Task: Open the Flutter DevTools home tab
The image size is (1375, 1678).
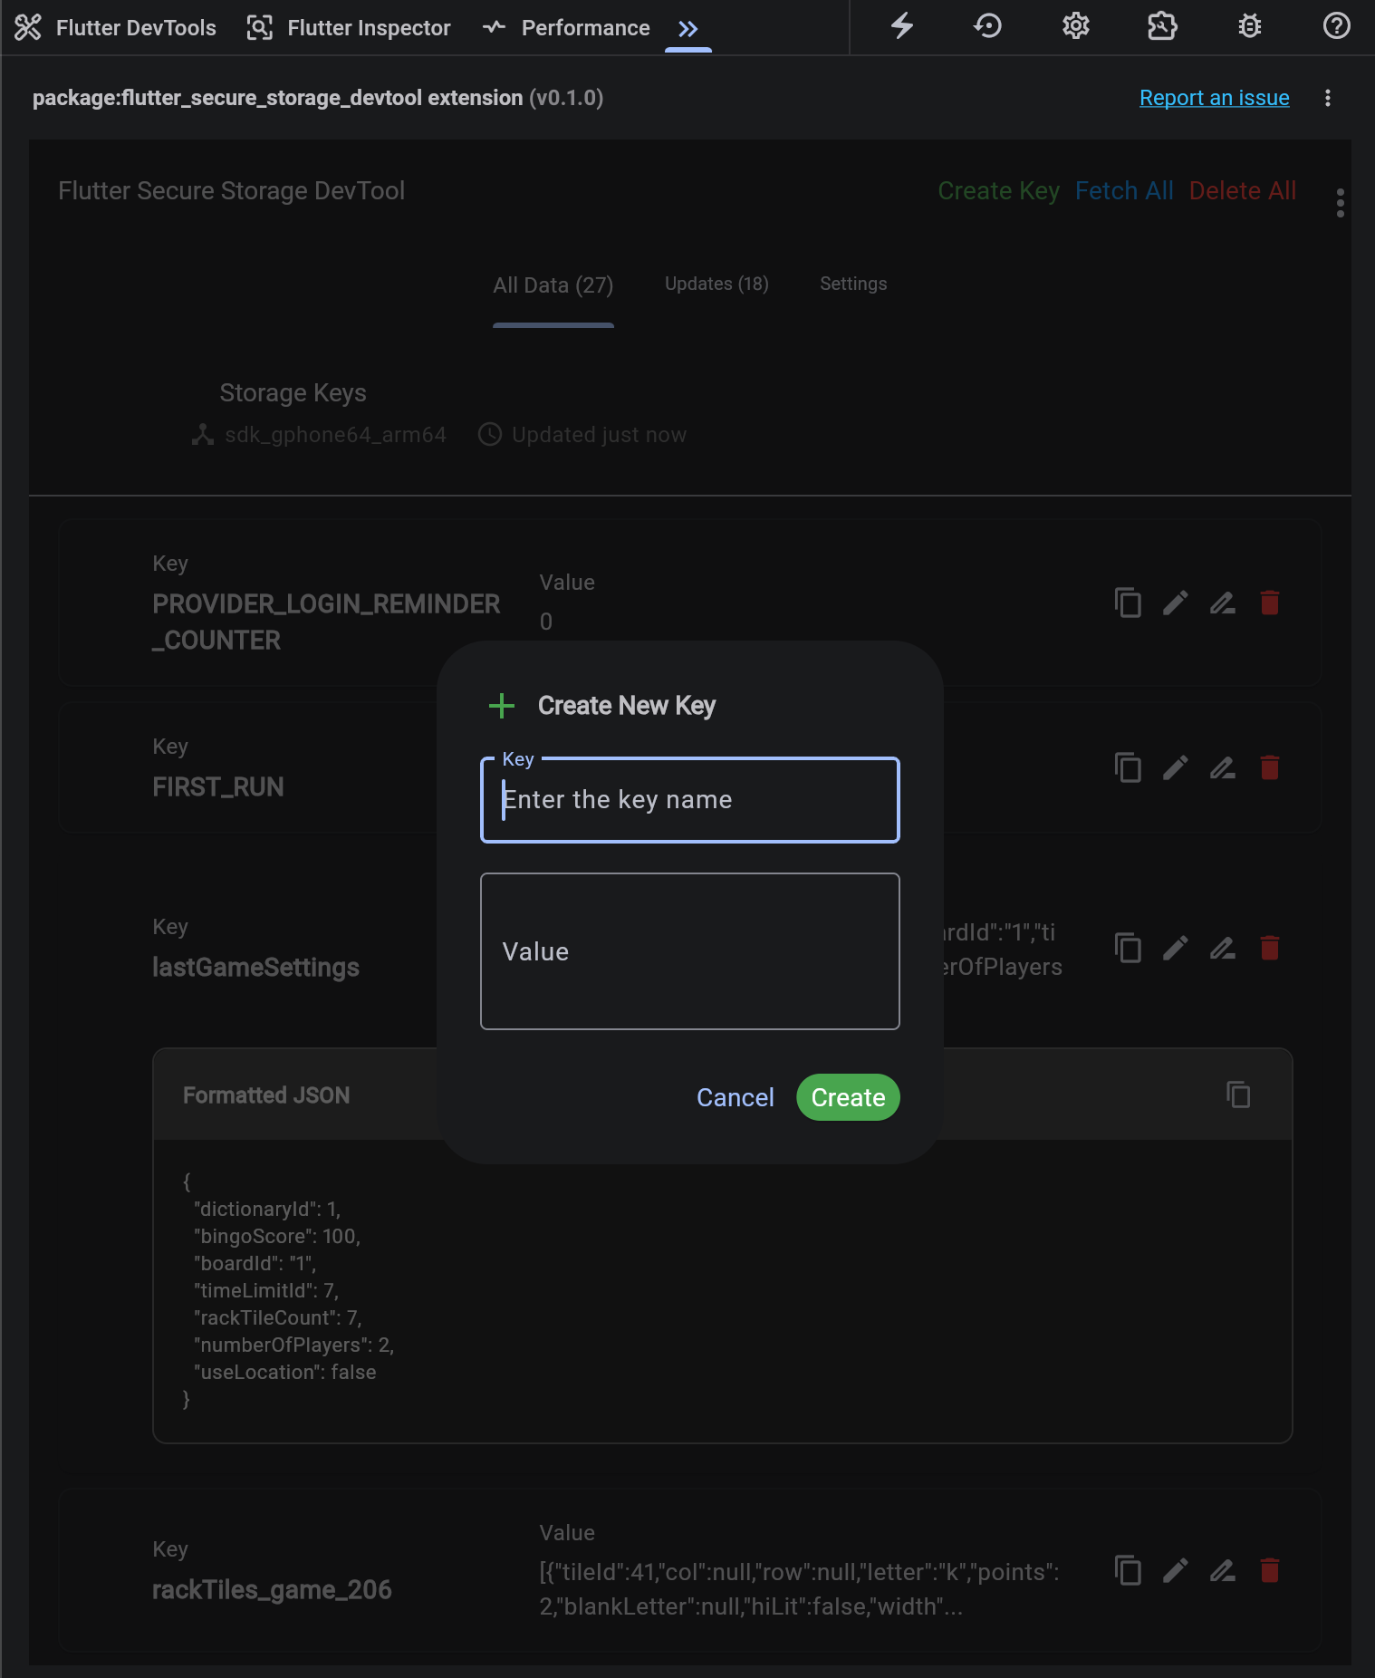Action: pyautogui.click(x=116, y=28)
